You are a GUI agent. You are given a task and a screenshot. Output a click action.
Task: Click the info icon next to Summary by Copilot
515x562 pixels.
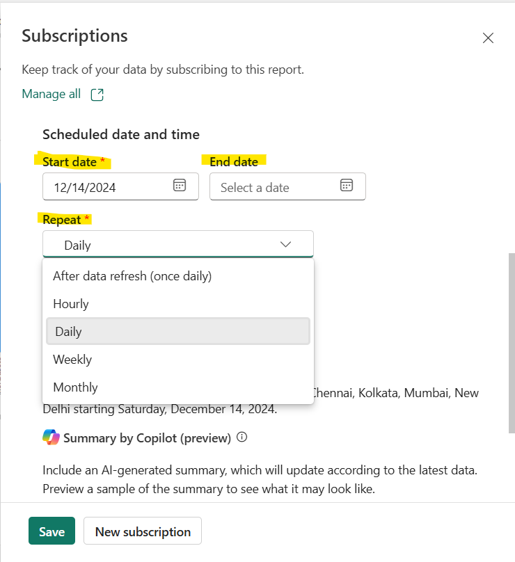pos(241,437)
